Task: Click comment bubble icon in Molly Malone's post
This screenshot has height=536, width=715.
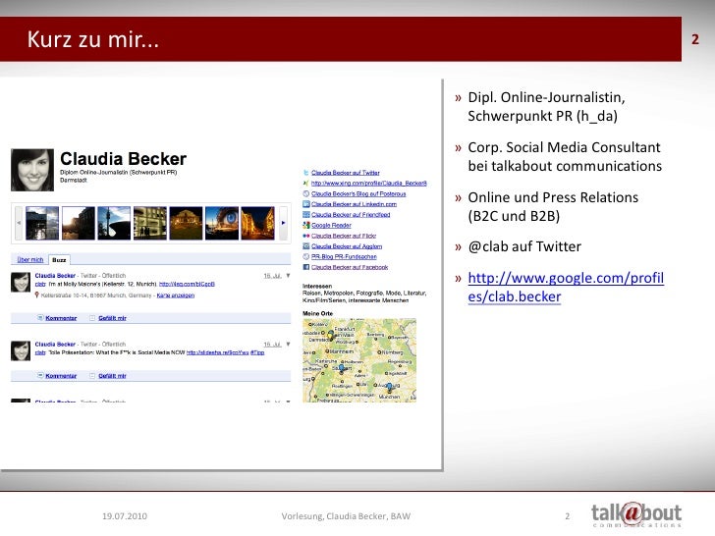Action: [40, 318]
